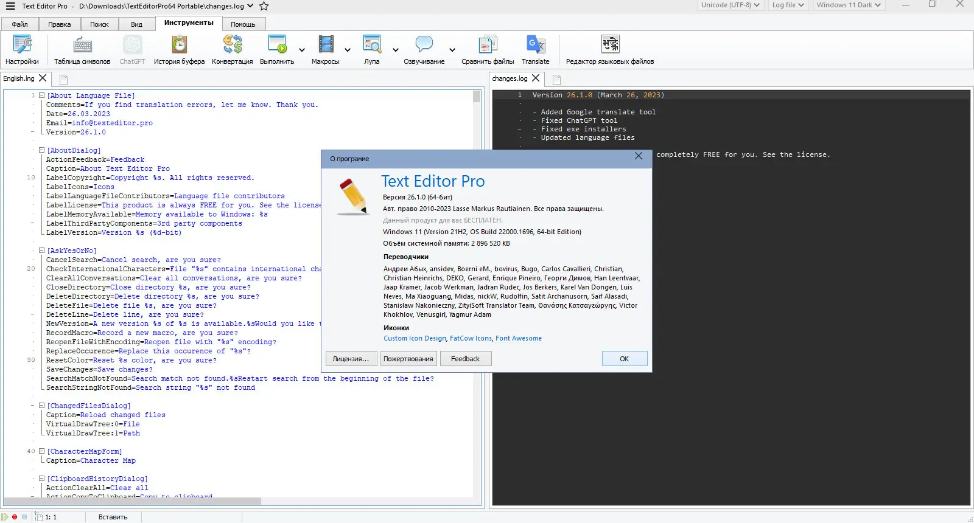This screenshot has width=974, height=523.
Task: Follow the Custom Icon Design link
Action: 415,338
